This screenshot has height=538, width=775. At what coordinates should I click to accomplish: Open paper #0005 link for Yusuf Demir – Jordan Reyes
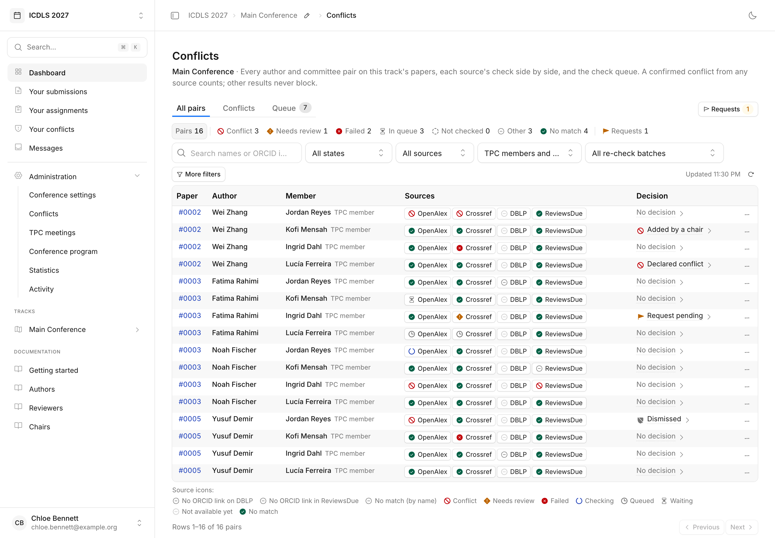click(x=189, y=419)
